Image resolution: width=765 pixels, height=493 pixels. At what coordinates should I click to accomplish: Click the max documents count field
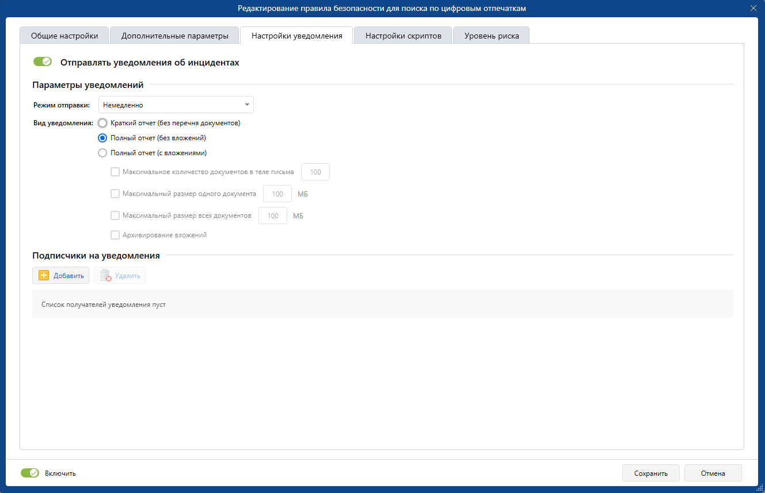[x=315, y=172]
